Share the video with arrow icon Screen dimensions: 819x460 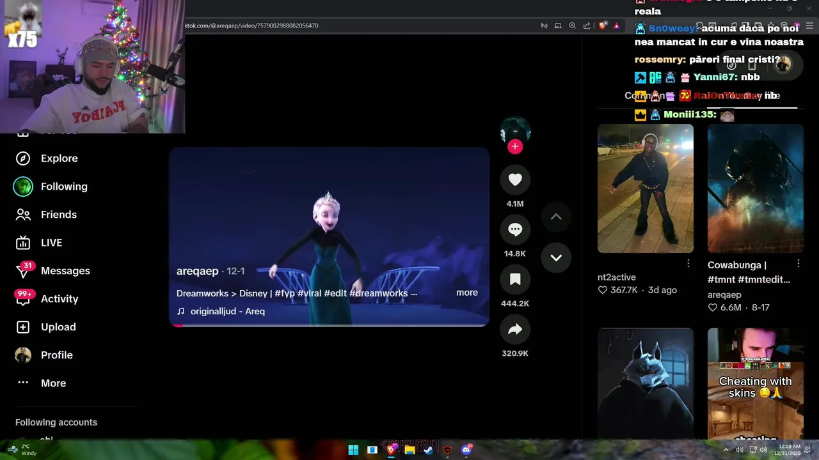[515, 330]
